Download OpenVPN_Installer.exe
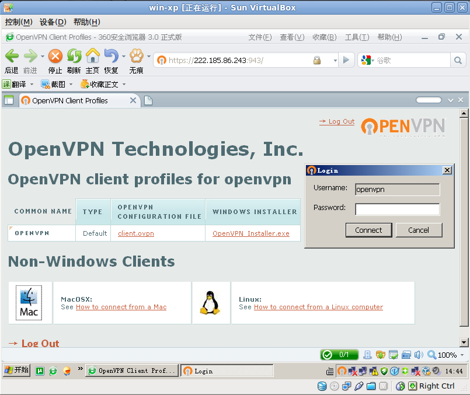The height and width of the screenshot is (395, 470). [251, 233]
